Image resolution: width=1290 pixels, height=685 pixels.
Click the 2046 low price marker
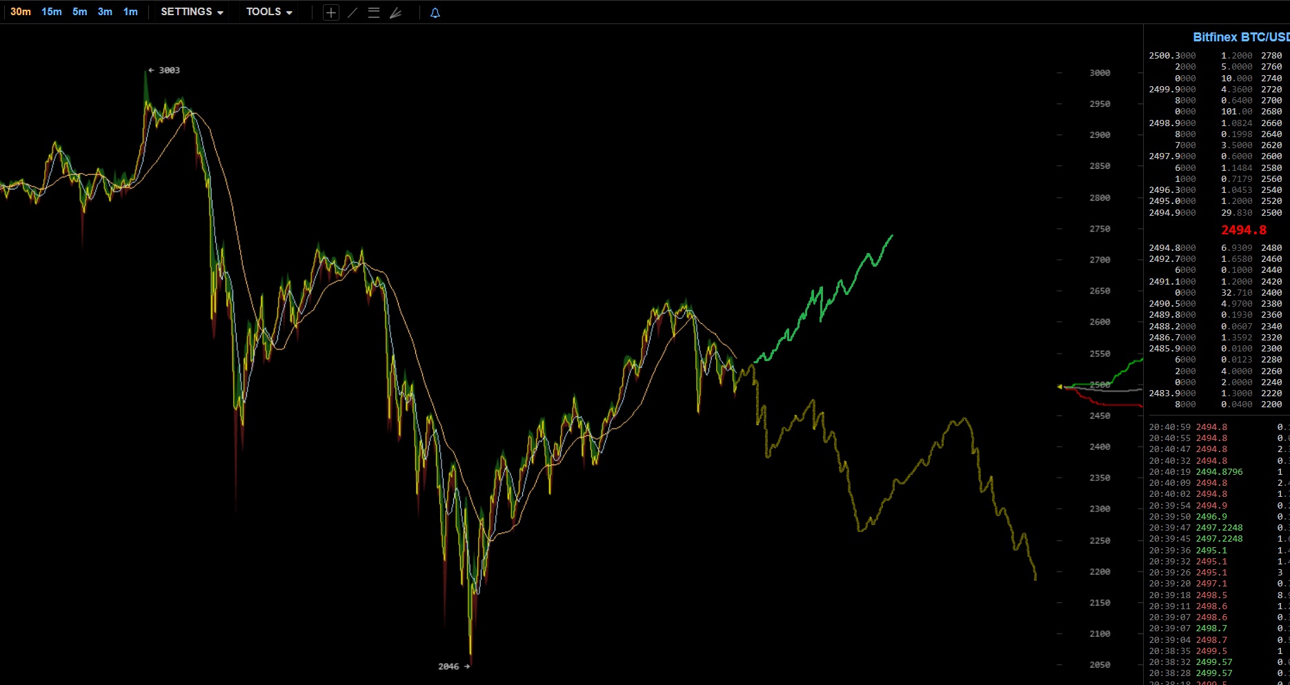[x=454, y=666]
